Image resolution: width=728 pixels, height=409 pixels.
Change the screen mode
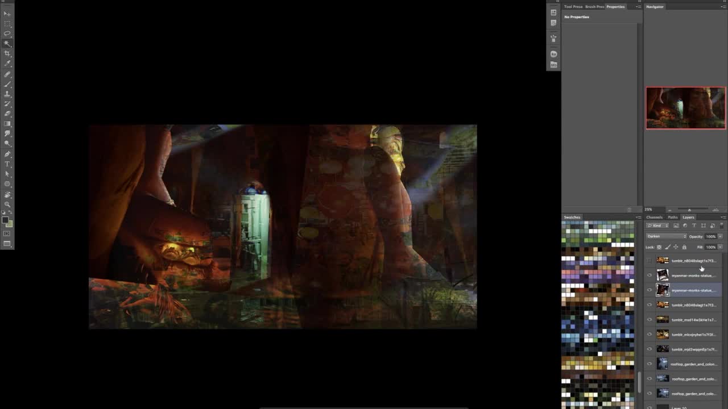(x=7, y=244)
